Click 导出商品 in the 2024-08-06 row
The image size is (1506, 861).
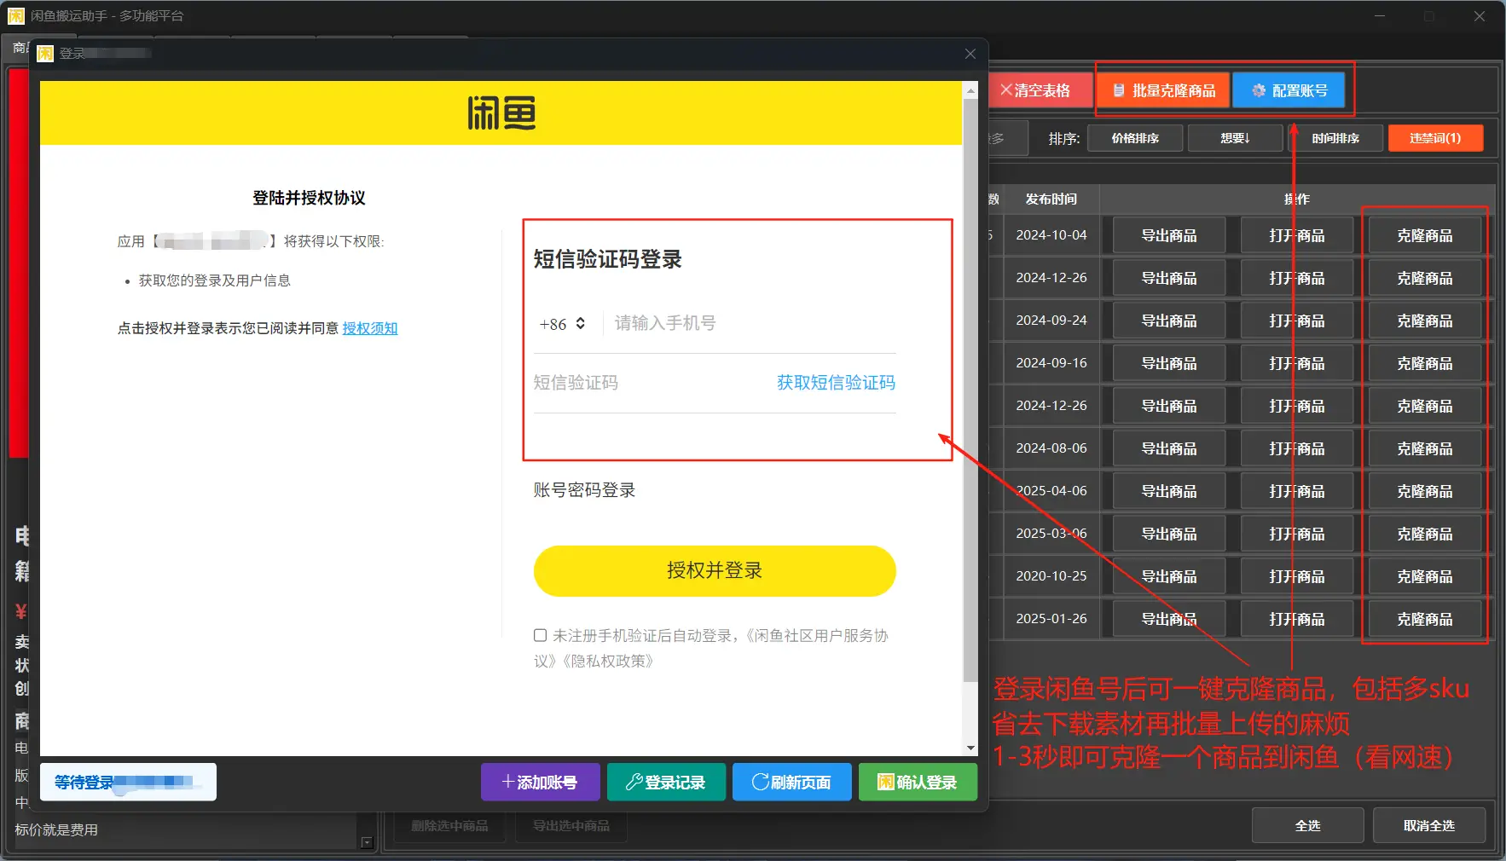(1169, 448)
